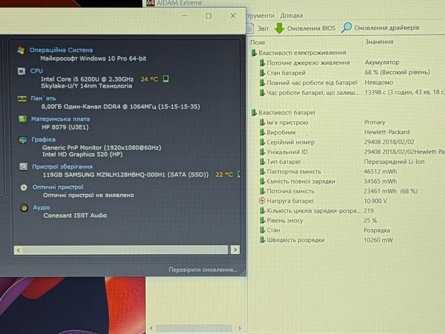The height and width of the screenshot is (334, 445).
Task: Maximize the Speccy window
Action: point(209,16)
